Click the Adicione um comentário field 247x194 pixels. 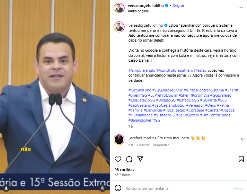177,188
